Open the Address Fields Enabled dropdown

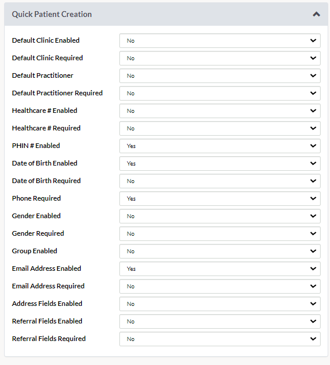tap(220, 304)
